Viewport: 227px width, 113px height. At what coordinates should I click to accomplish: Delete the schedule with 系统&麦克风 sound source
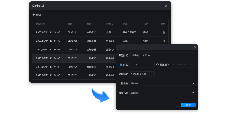pos(164,32)
